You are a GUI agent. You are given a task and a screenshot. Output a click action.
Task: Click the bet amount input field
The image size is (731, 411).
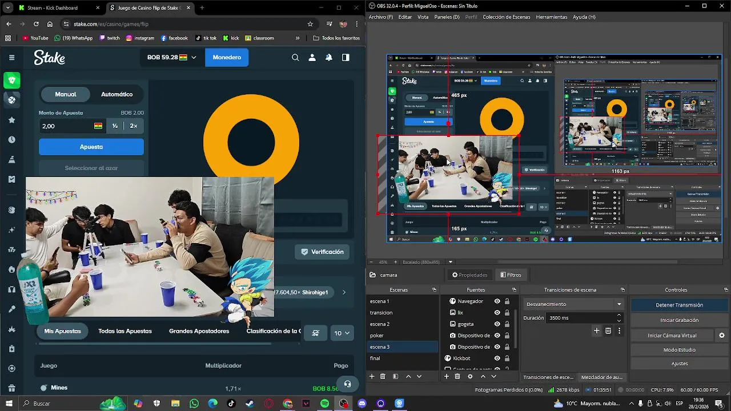(x=73, y=126)
